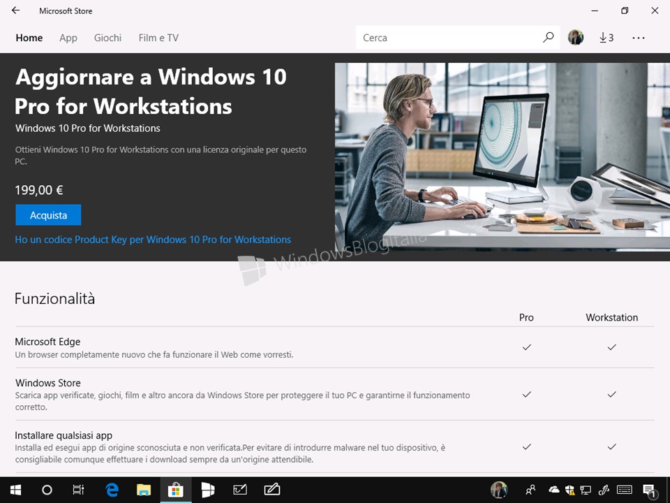Open the Product Key code link
This screenshot has width=670, height=503.
(153, 240)
